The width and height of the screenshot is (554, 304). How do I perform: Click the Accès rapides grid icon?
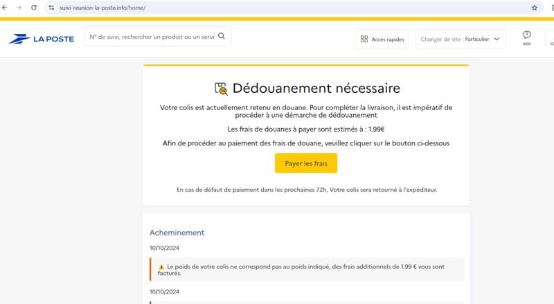pyautogui.click(x=364, y=39)
